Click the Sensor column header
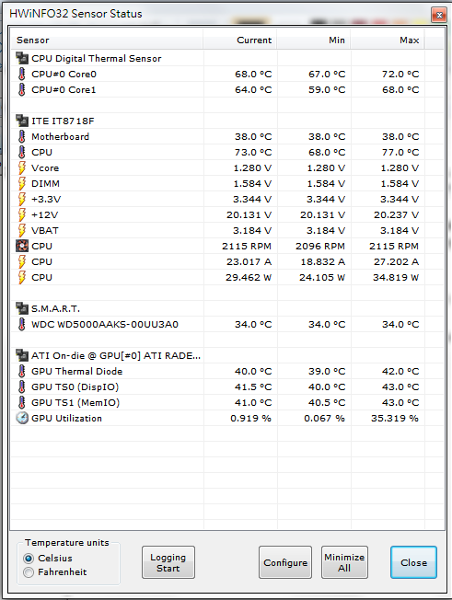 point(107,40)
